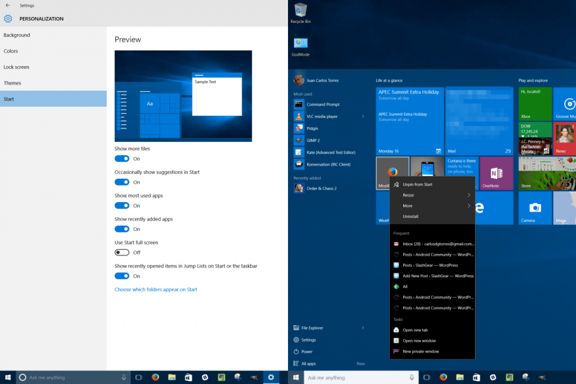
Task: Select Open new window task
Action: point(433,341)
